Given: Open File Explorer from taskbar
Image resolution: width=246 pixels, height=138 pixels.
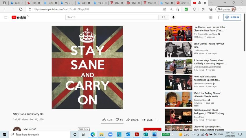Looking at the screenshot, I should tap(101, 135).
